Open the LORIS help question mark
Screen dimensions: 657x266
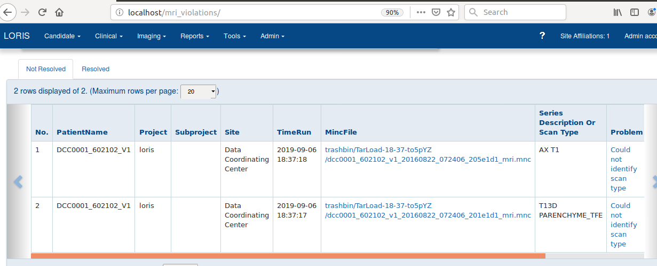(x=542, y=36)
